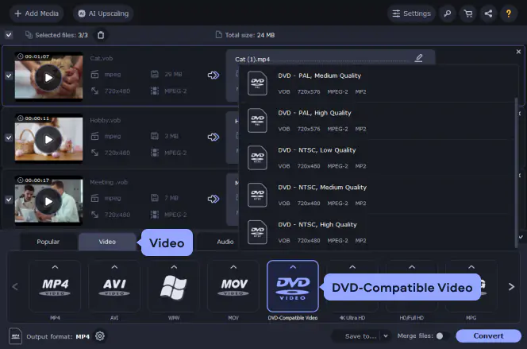Switch to the Popular tab
The image size is (527, 349).
(x=48, y=242)
